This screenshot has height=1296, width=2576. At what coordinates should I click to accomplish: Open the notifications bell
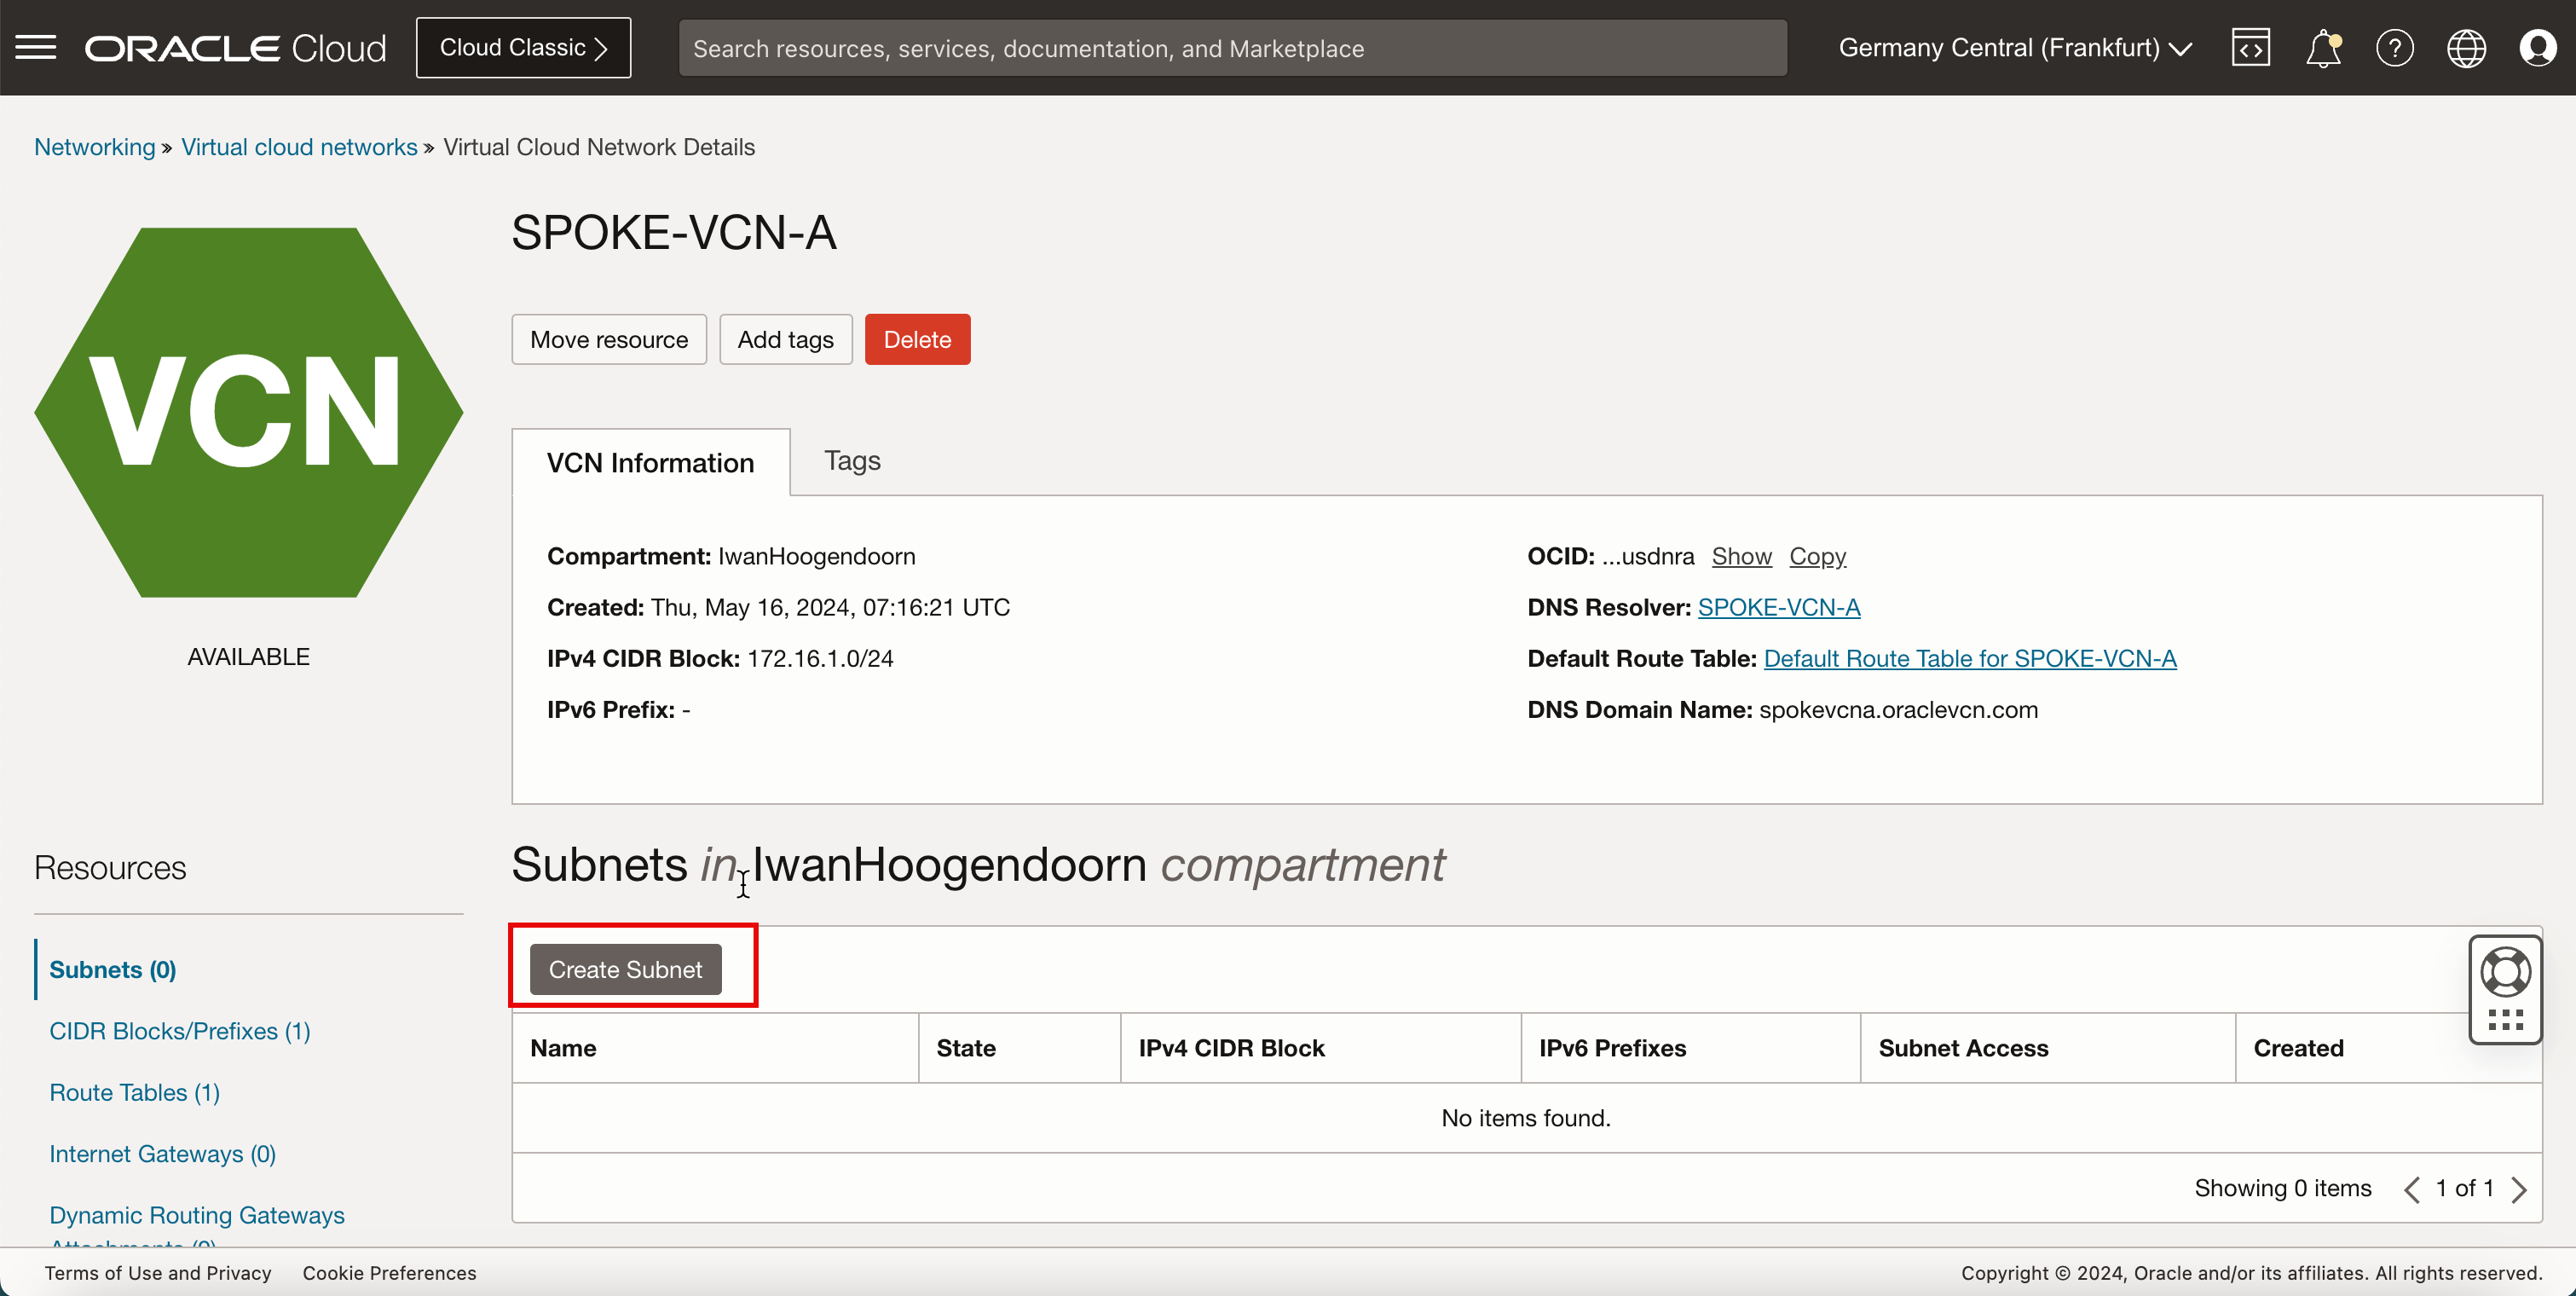[2322, 47]
